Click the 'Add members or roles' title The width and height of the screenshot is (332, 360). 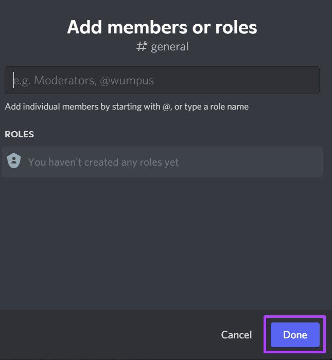tap(162, 27)
